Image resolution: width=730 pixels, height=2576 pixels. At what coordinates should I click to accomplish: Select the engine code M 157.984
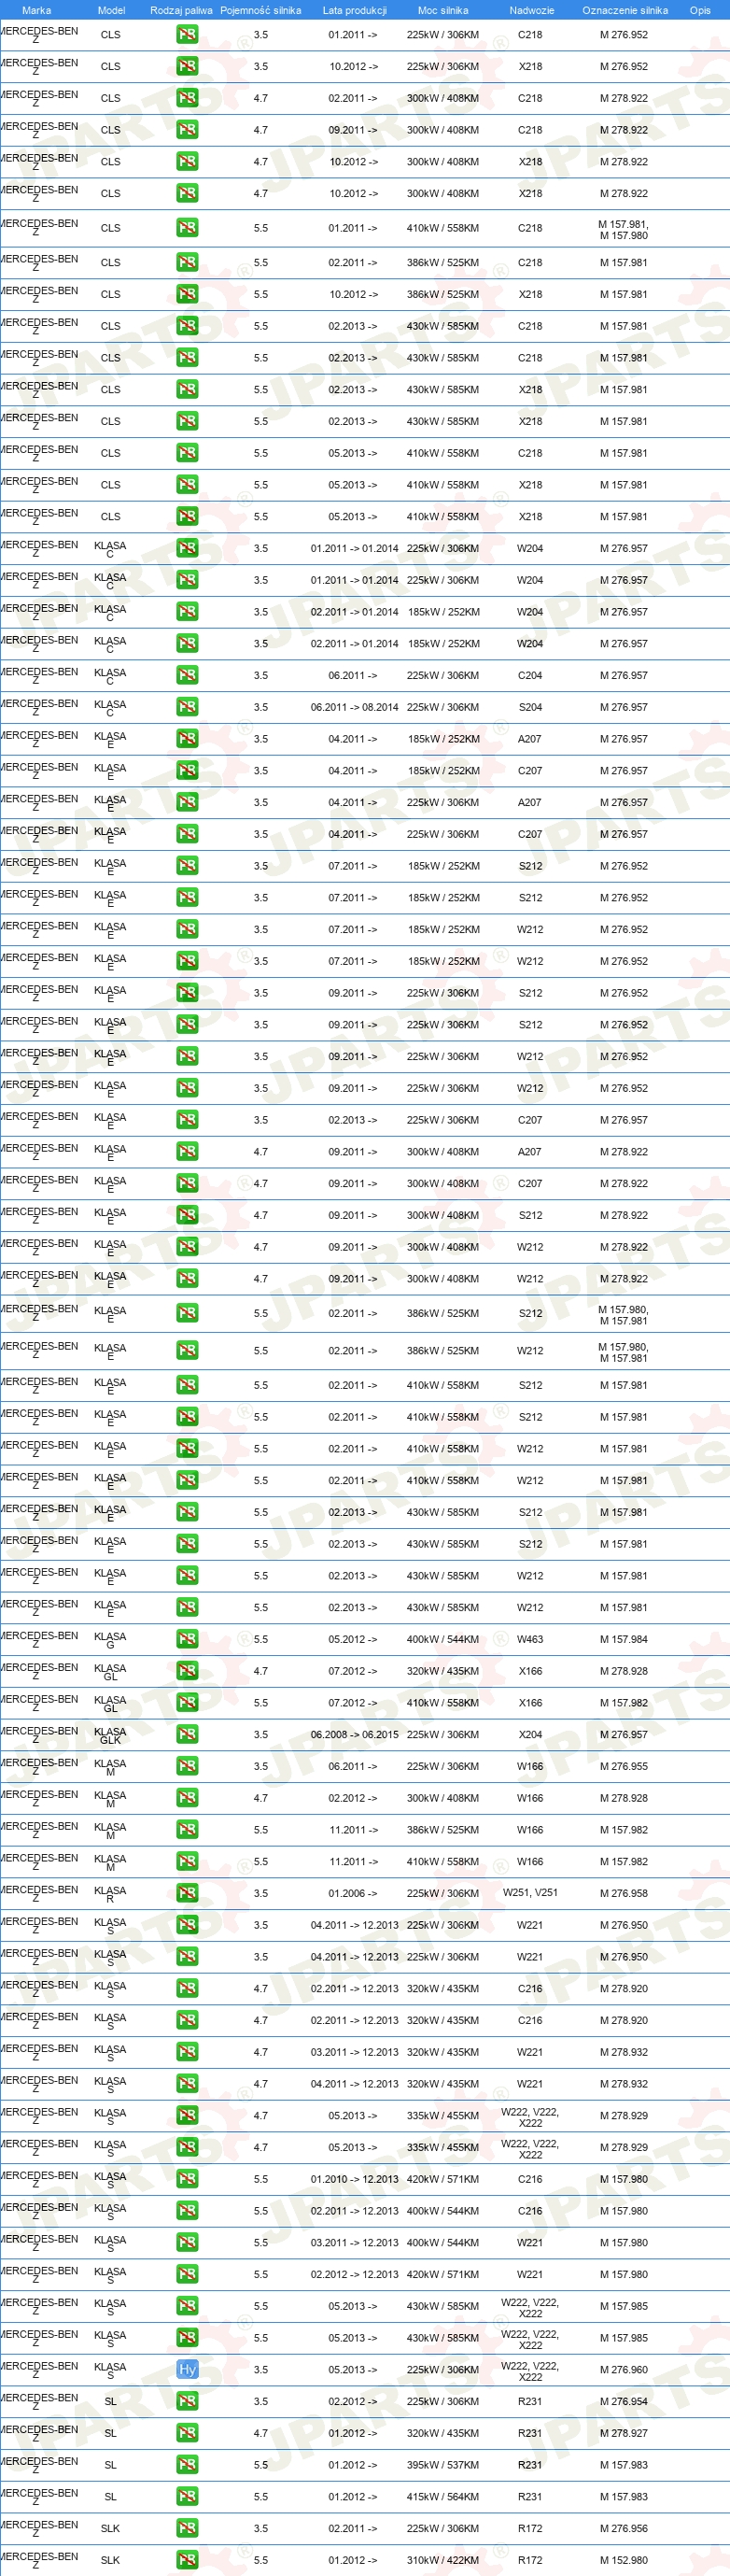[624, 1639]
